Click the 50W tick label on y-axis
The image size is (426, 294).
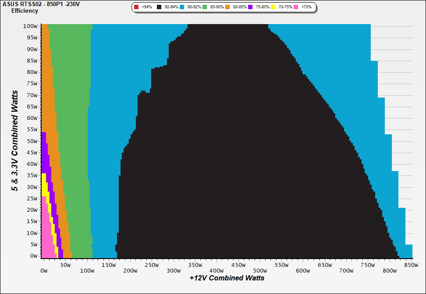click(x=32, y=141)
